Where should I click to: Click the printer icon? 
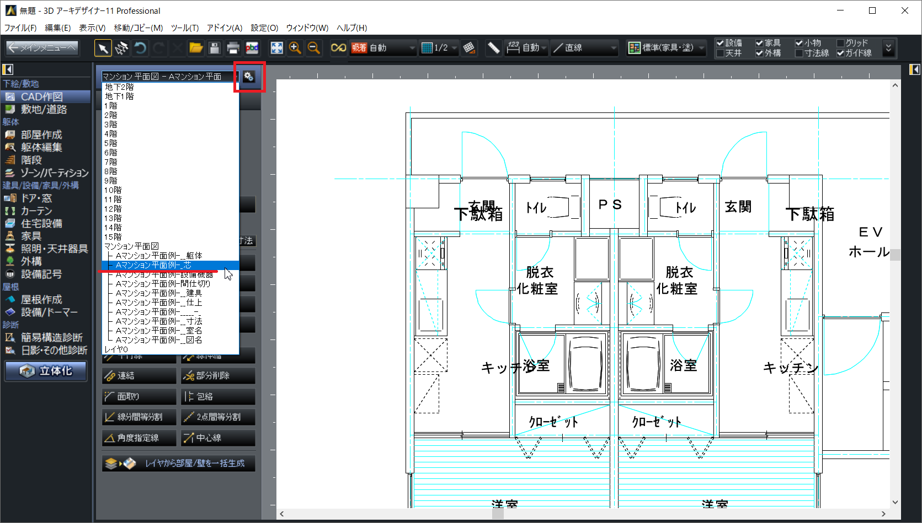(x=233, y=48)
